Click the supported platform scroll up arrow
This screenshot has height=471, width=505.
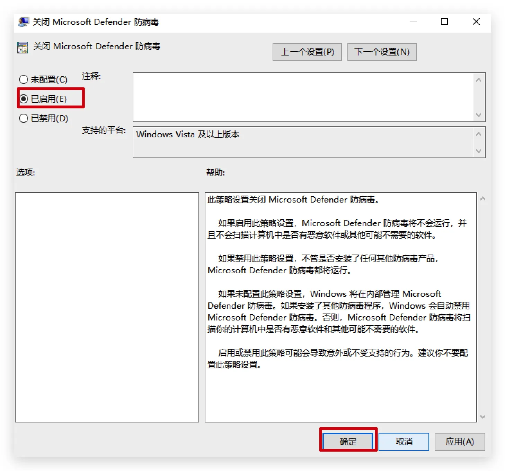coord(479,134)
